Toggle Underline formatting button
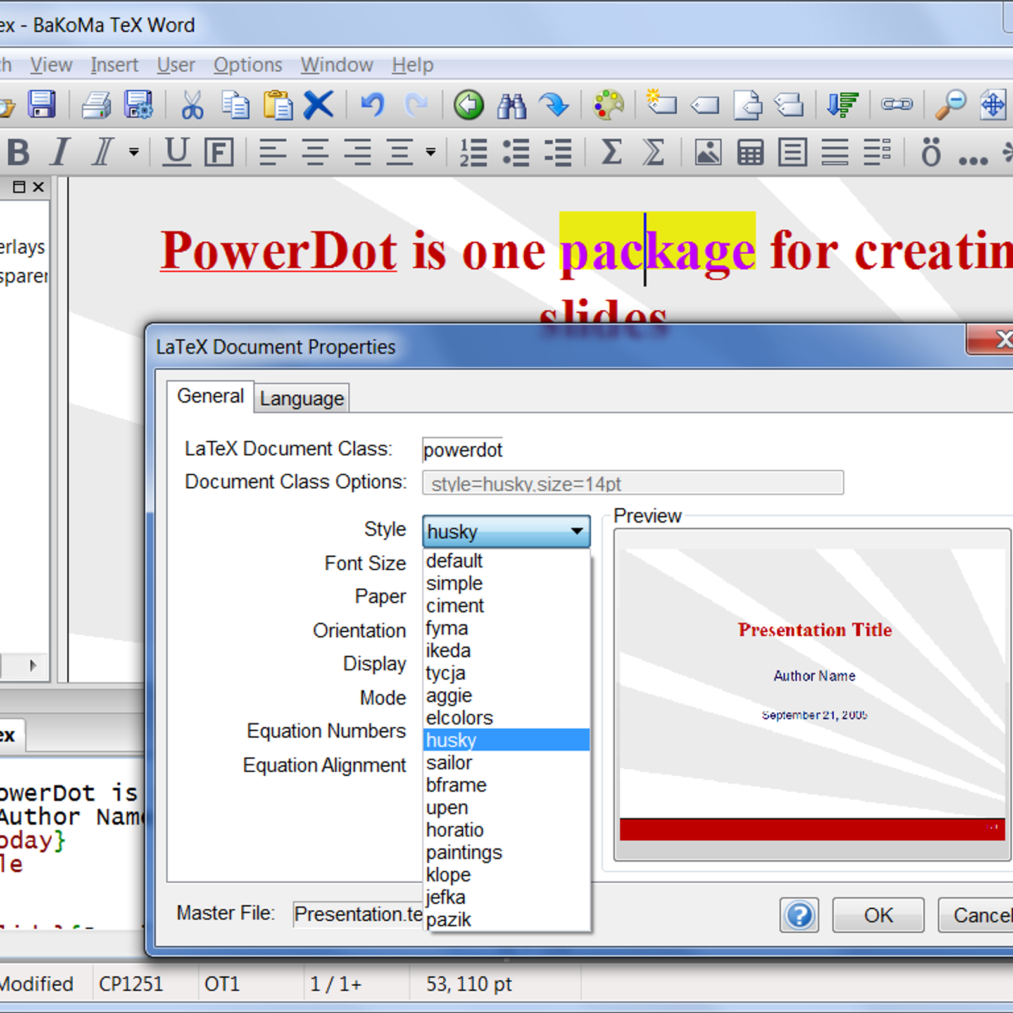1013x1013 pixels. 177,153
